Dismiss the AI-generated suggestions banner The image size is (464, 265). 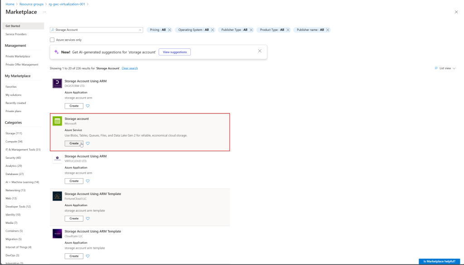(x=260, y=51)
